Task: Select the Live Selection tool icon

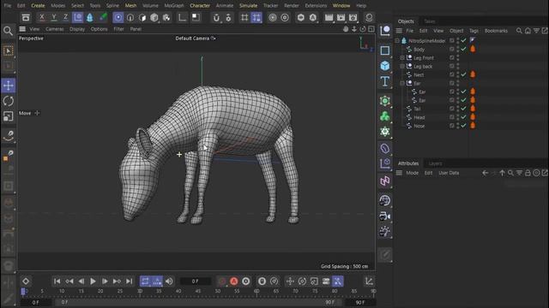Action: 9,51
